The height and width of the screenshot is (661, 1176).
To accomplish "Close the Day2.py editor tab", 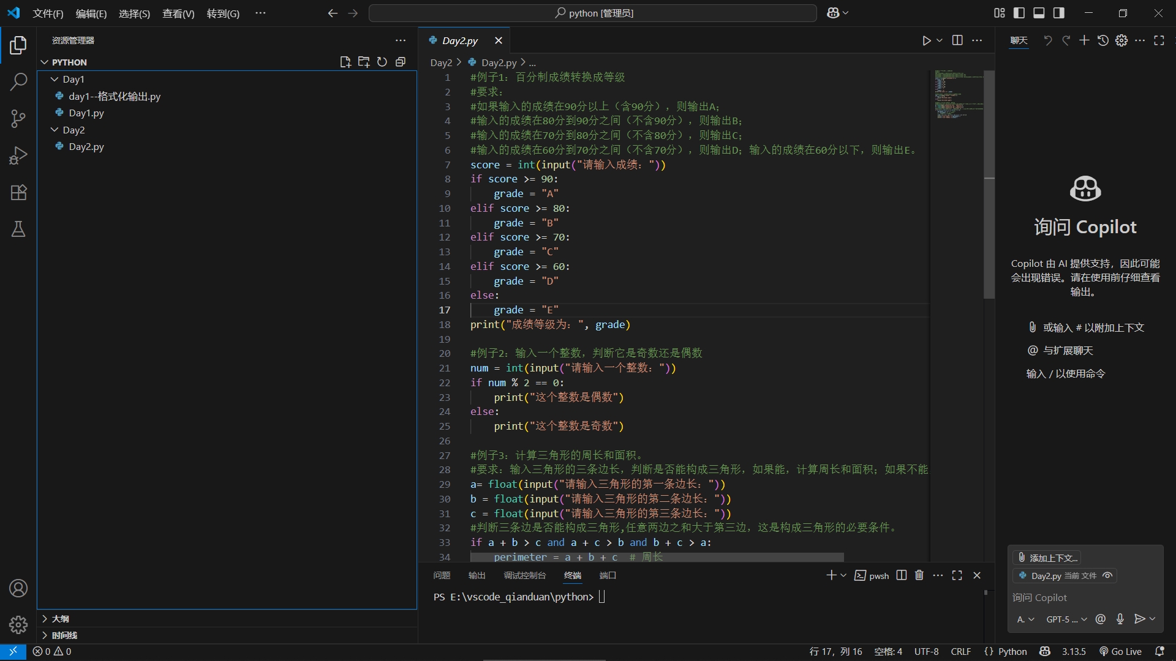I will [499, 40].
